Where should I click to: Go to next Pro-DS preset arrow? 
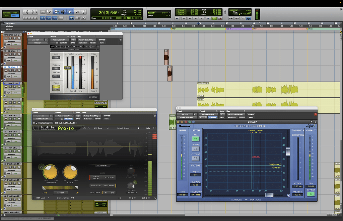pos(139,128)
